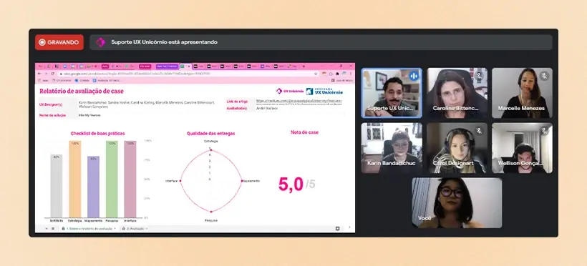Switch to the purple highlighted browser tab

tap(167, 66)
